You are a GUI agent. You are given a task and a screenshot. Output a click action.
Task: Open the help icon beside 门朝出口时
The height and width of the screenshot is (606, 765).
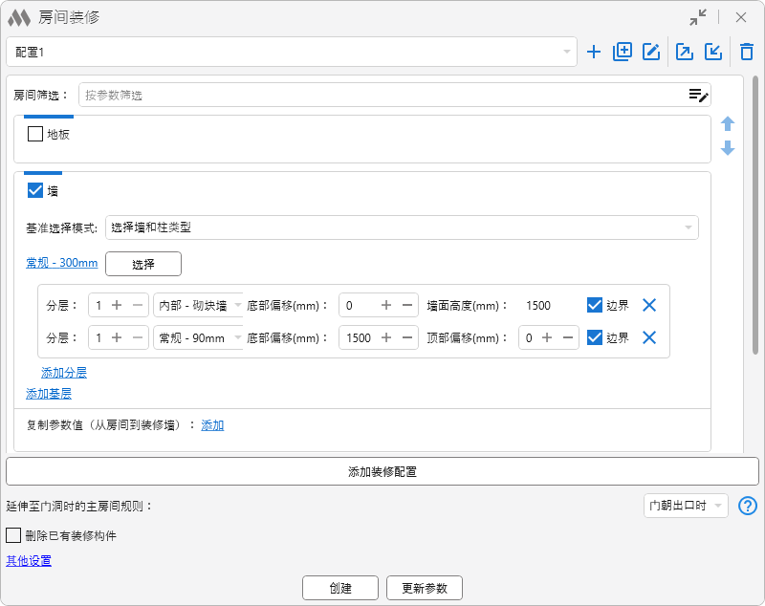click(x=748, y=506)
